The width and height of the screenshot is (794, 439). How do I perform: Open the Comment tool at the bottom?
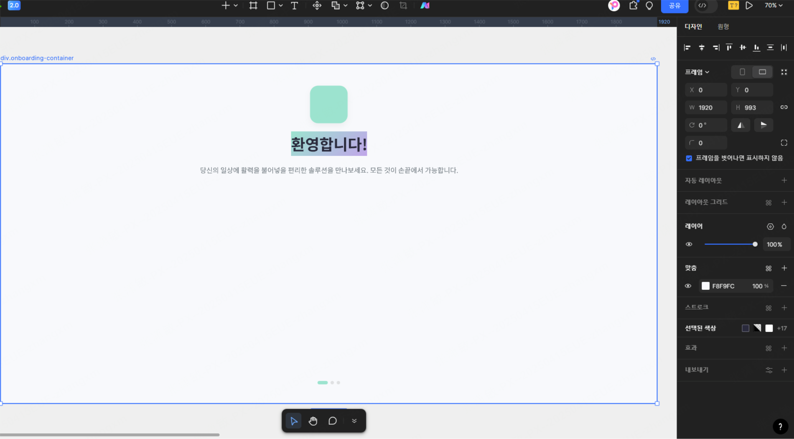click(x=332, y=421)
